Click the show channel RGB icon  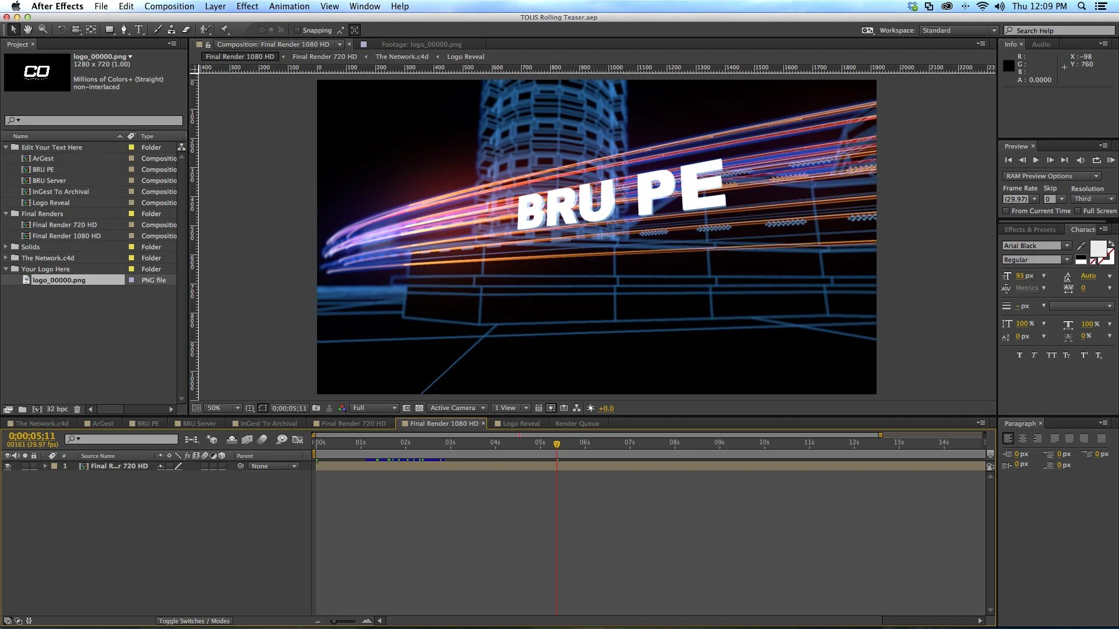342,408
